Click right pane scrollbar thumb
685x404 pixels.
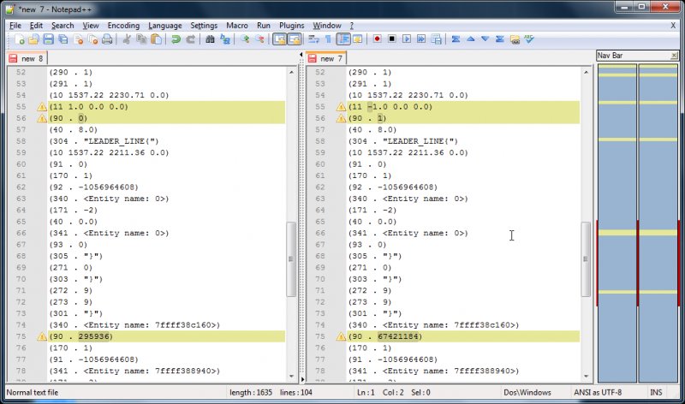point(586,259)
